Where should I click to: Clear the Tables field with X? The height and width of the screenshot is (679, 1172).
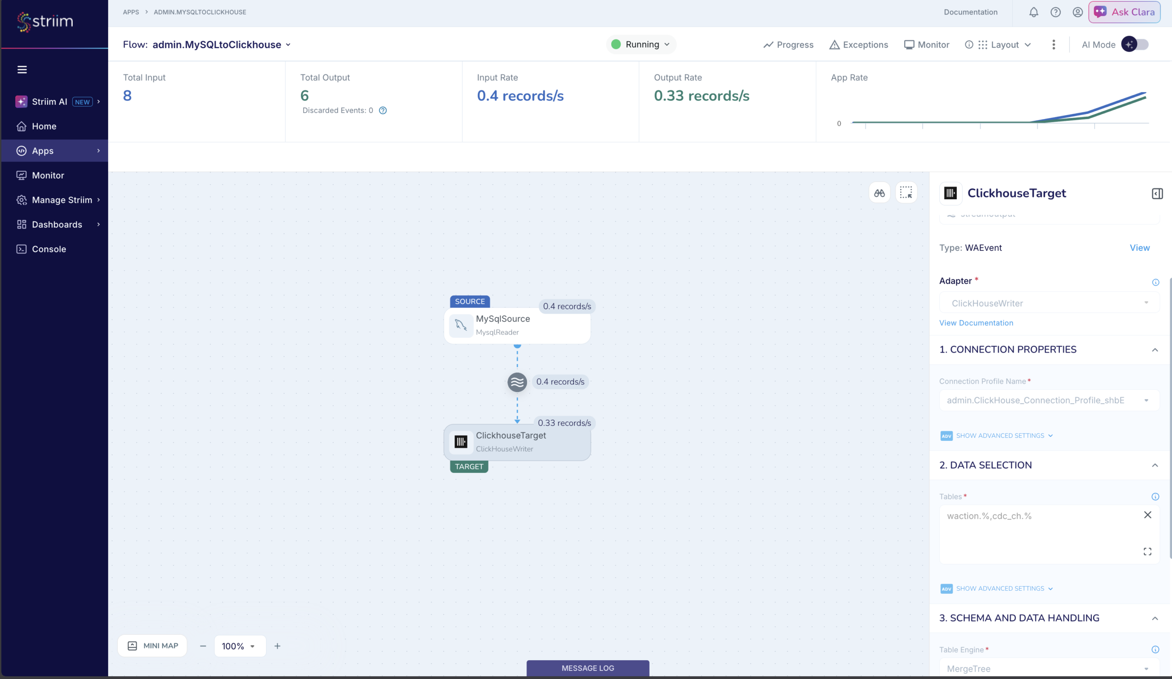tap(1147, 515)
